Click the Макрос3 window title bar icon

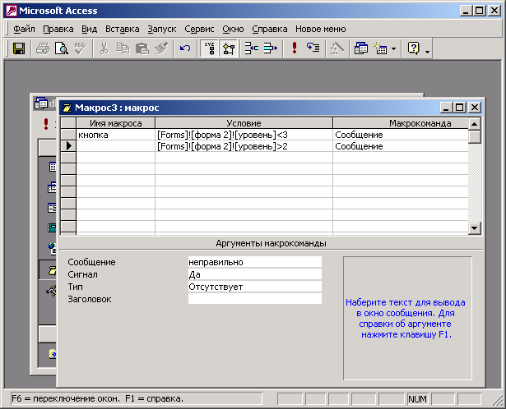(67, 108)
